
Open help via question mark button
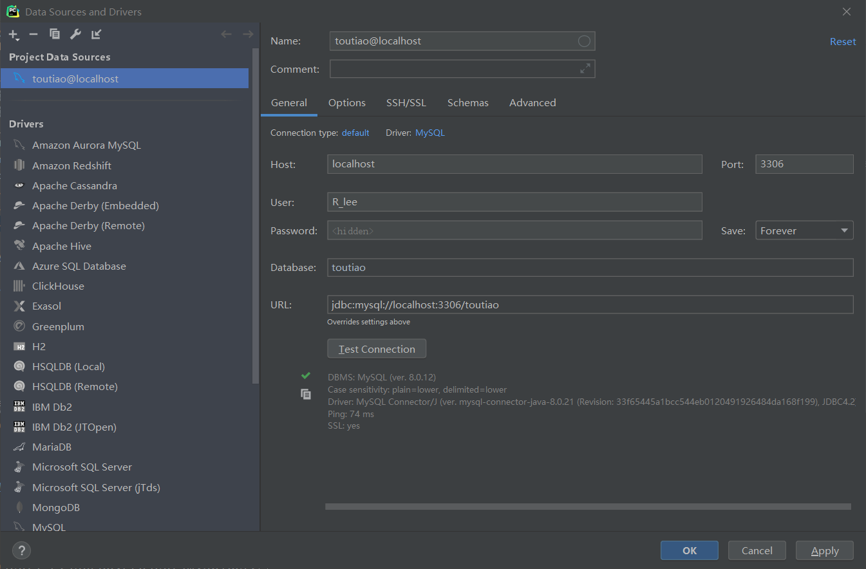pyautogui.click(x=21, y=550)
